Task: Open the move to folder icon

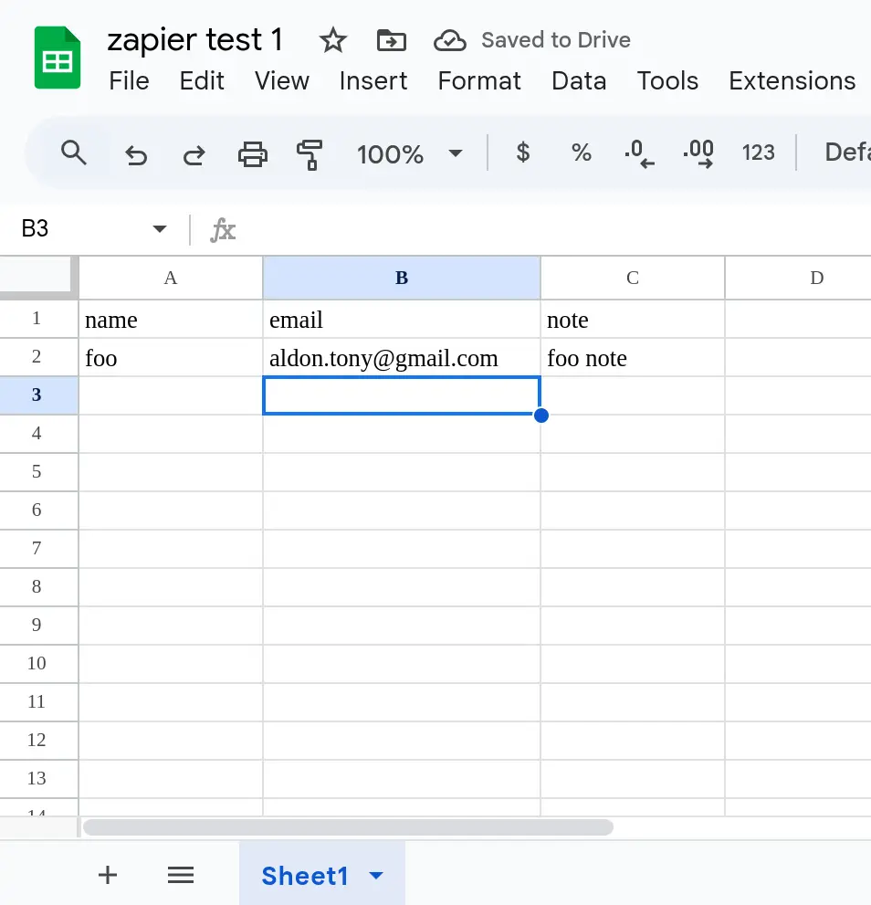Action: 391,40
